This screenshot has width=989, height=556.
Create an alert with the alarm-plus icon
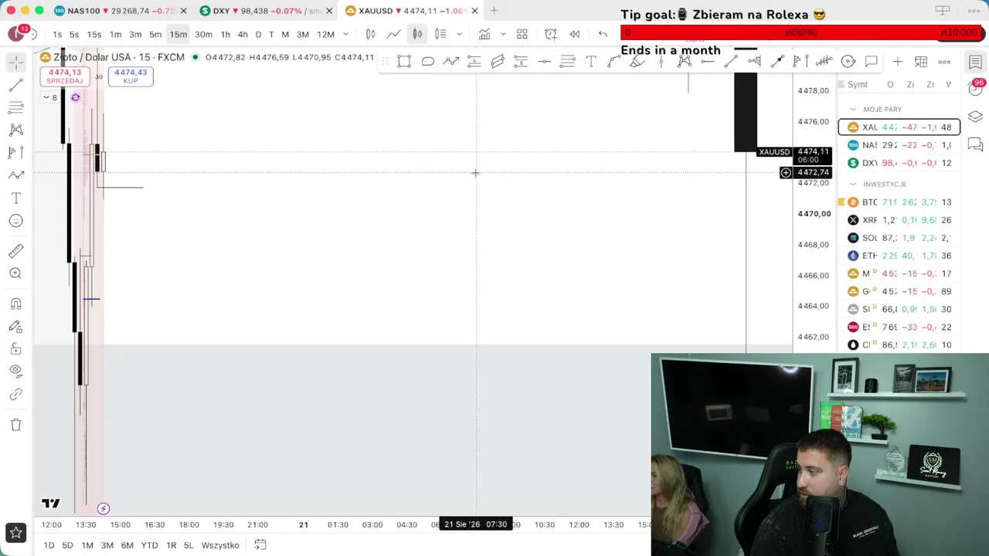tap(551, 34)
